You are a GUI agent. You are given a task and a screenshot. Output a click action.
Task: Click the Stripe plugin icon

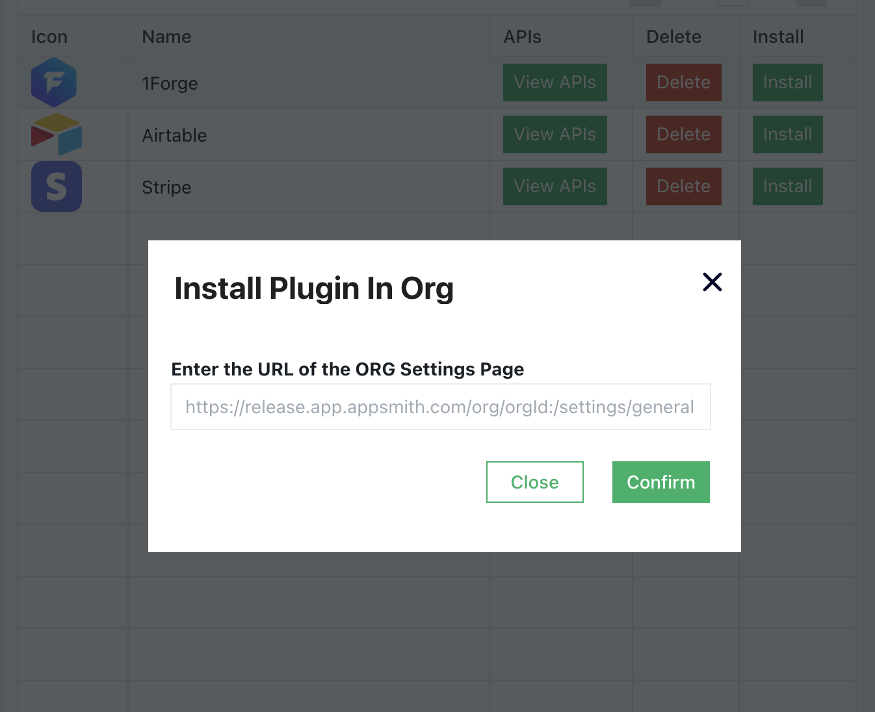point(56,186)
